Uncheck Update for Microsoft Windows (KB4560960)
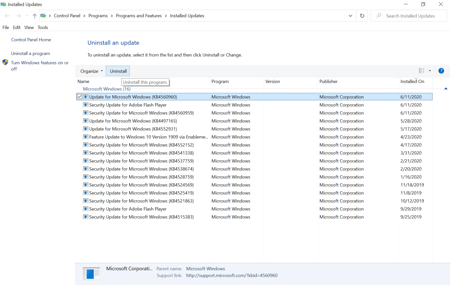450x285 pixels. pos(80,97)
